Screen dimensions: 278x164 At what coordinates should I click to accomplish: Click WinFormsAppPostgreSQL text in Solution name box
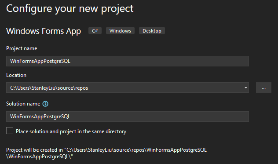40,117
